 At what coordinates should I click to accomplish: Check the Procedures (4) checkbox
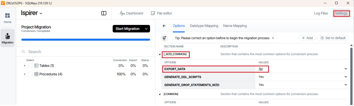pos(30,74)
